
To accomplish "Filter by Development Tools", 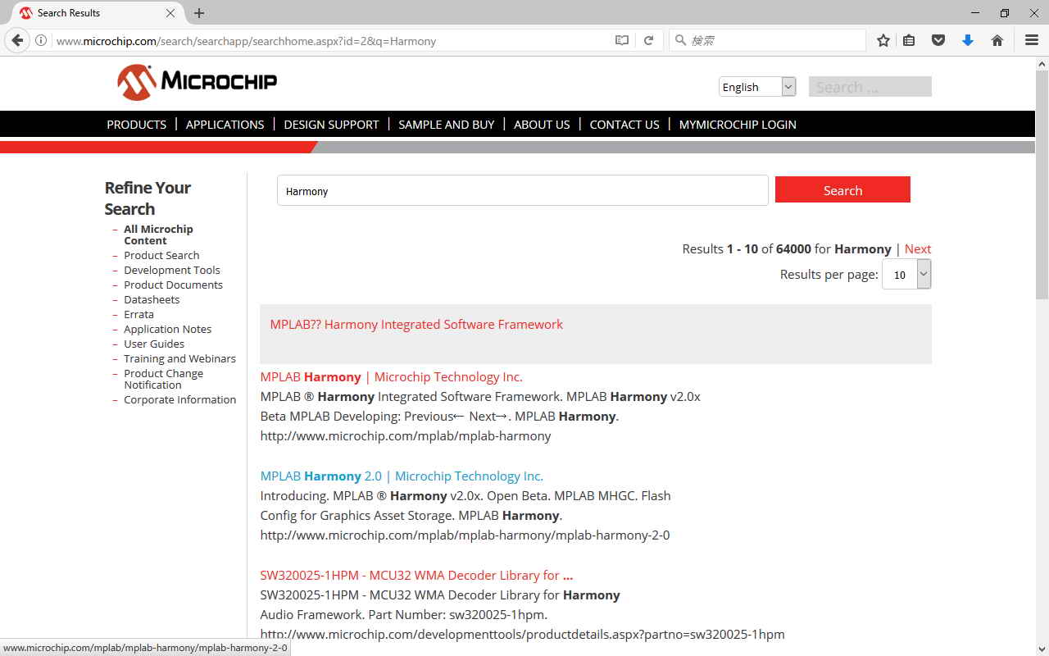I will [x=172, y=270].
